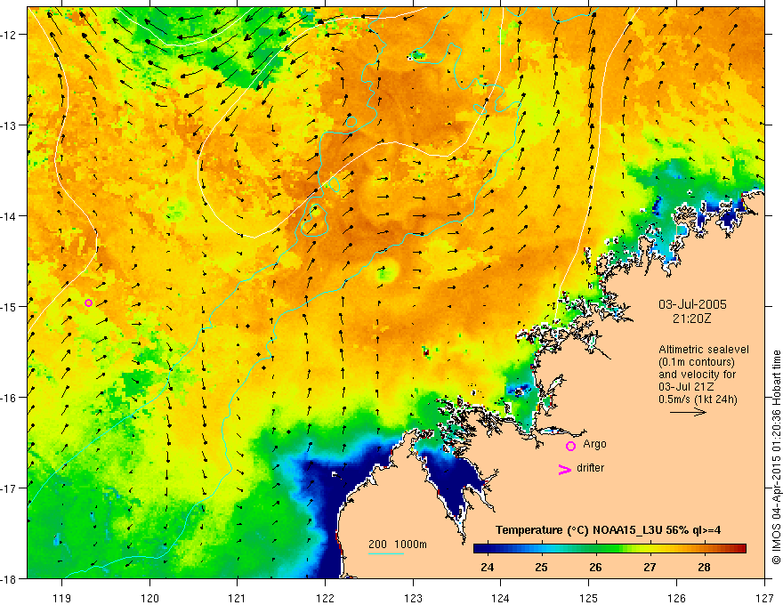Click the IMOS copyright timestamp text

click(x=777, y=457)
